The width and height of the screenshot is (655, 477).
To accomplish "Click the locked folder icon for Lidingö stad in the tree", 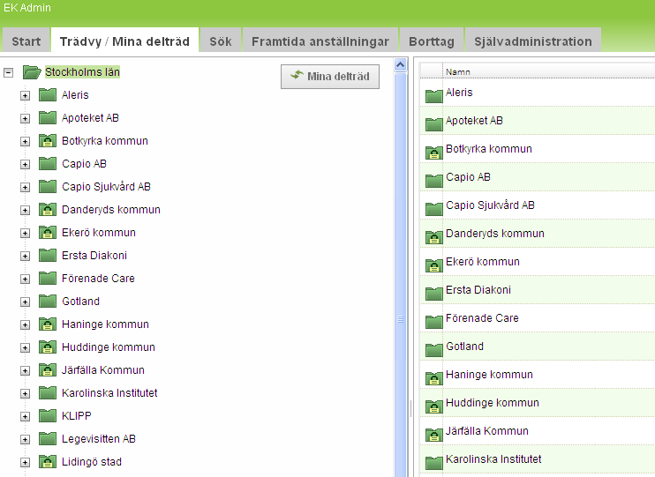I will (x=47, y=462).
